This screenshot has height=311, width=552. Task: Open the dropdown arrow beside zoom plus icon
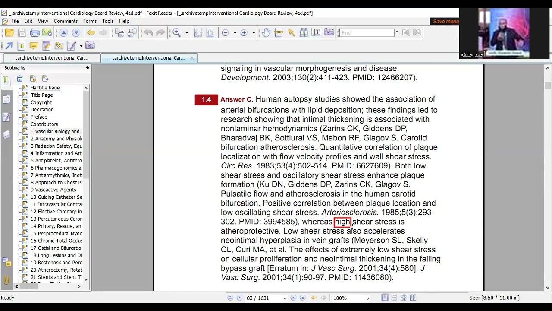(x=253, y=33)
